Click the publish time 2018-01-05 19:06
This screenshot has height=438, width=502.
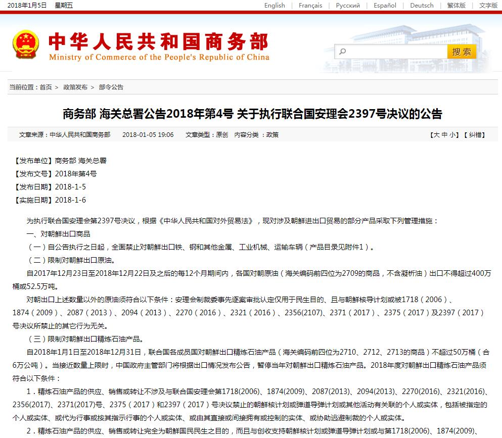point(148,135)
